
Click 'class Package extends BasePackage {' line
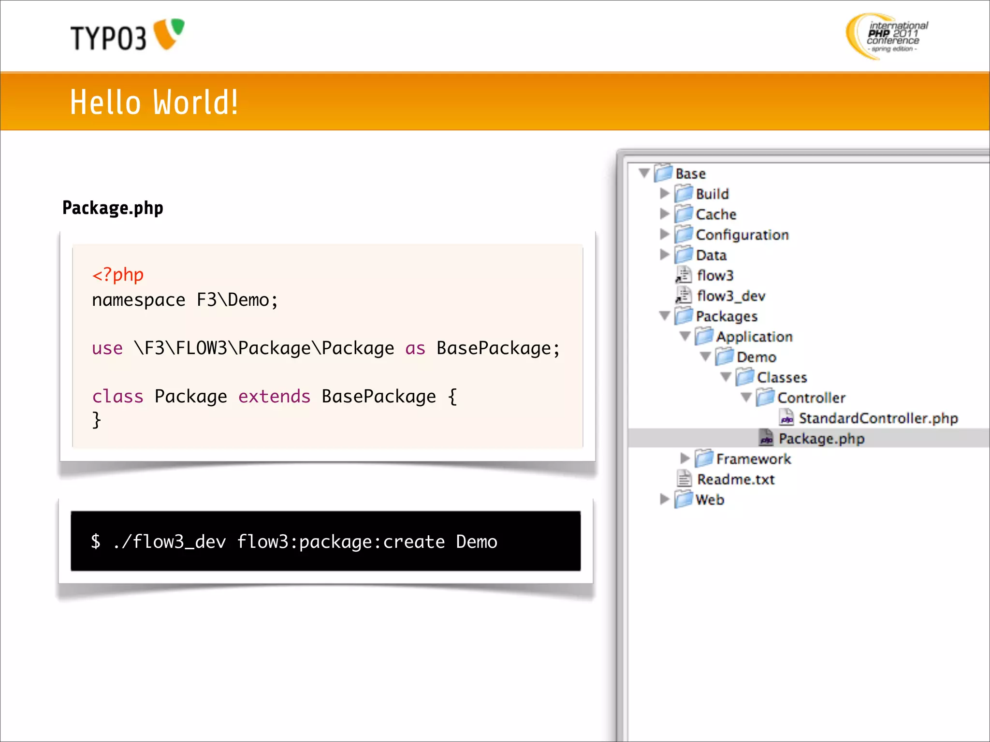pyautogui.click(x=275, y=397)
